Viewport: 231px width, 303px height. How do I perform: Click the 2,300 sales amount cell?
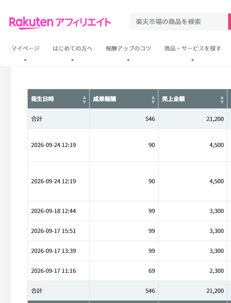[x=193, y=271]
